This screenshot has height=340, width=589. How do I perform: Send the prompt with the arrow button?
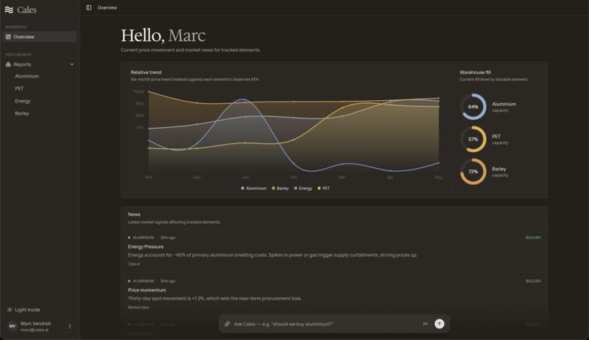(439, 324)
